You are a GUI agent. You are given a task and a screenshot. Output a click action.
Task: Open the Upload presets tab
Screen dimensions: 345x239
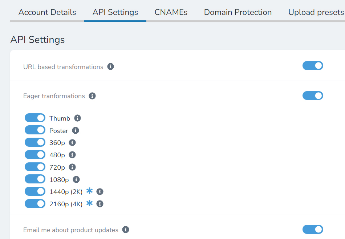pyautogui.click(x=316, y=12)
